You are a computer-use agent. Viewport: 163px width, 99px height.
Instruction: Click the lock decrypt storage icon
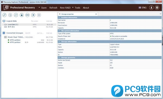[x=22, y=15]
